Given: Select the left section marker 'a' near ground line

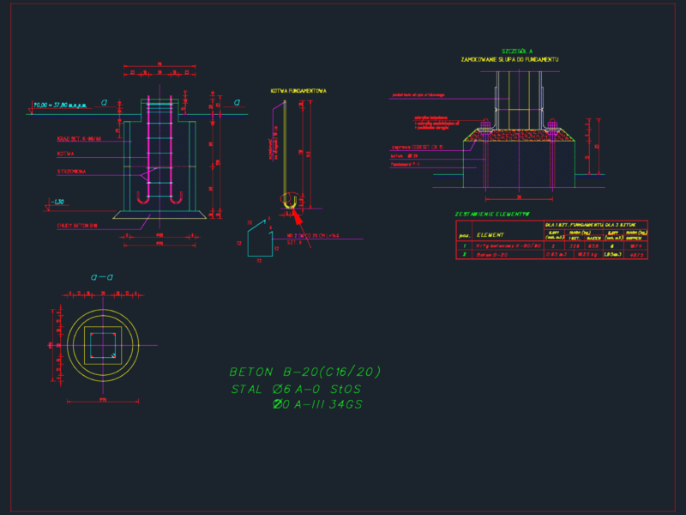Looking at the screenshot, I should [x=104, y=102].
